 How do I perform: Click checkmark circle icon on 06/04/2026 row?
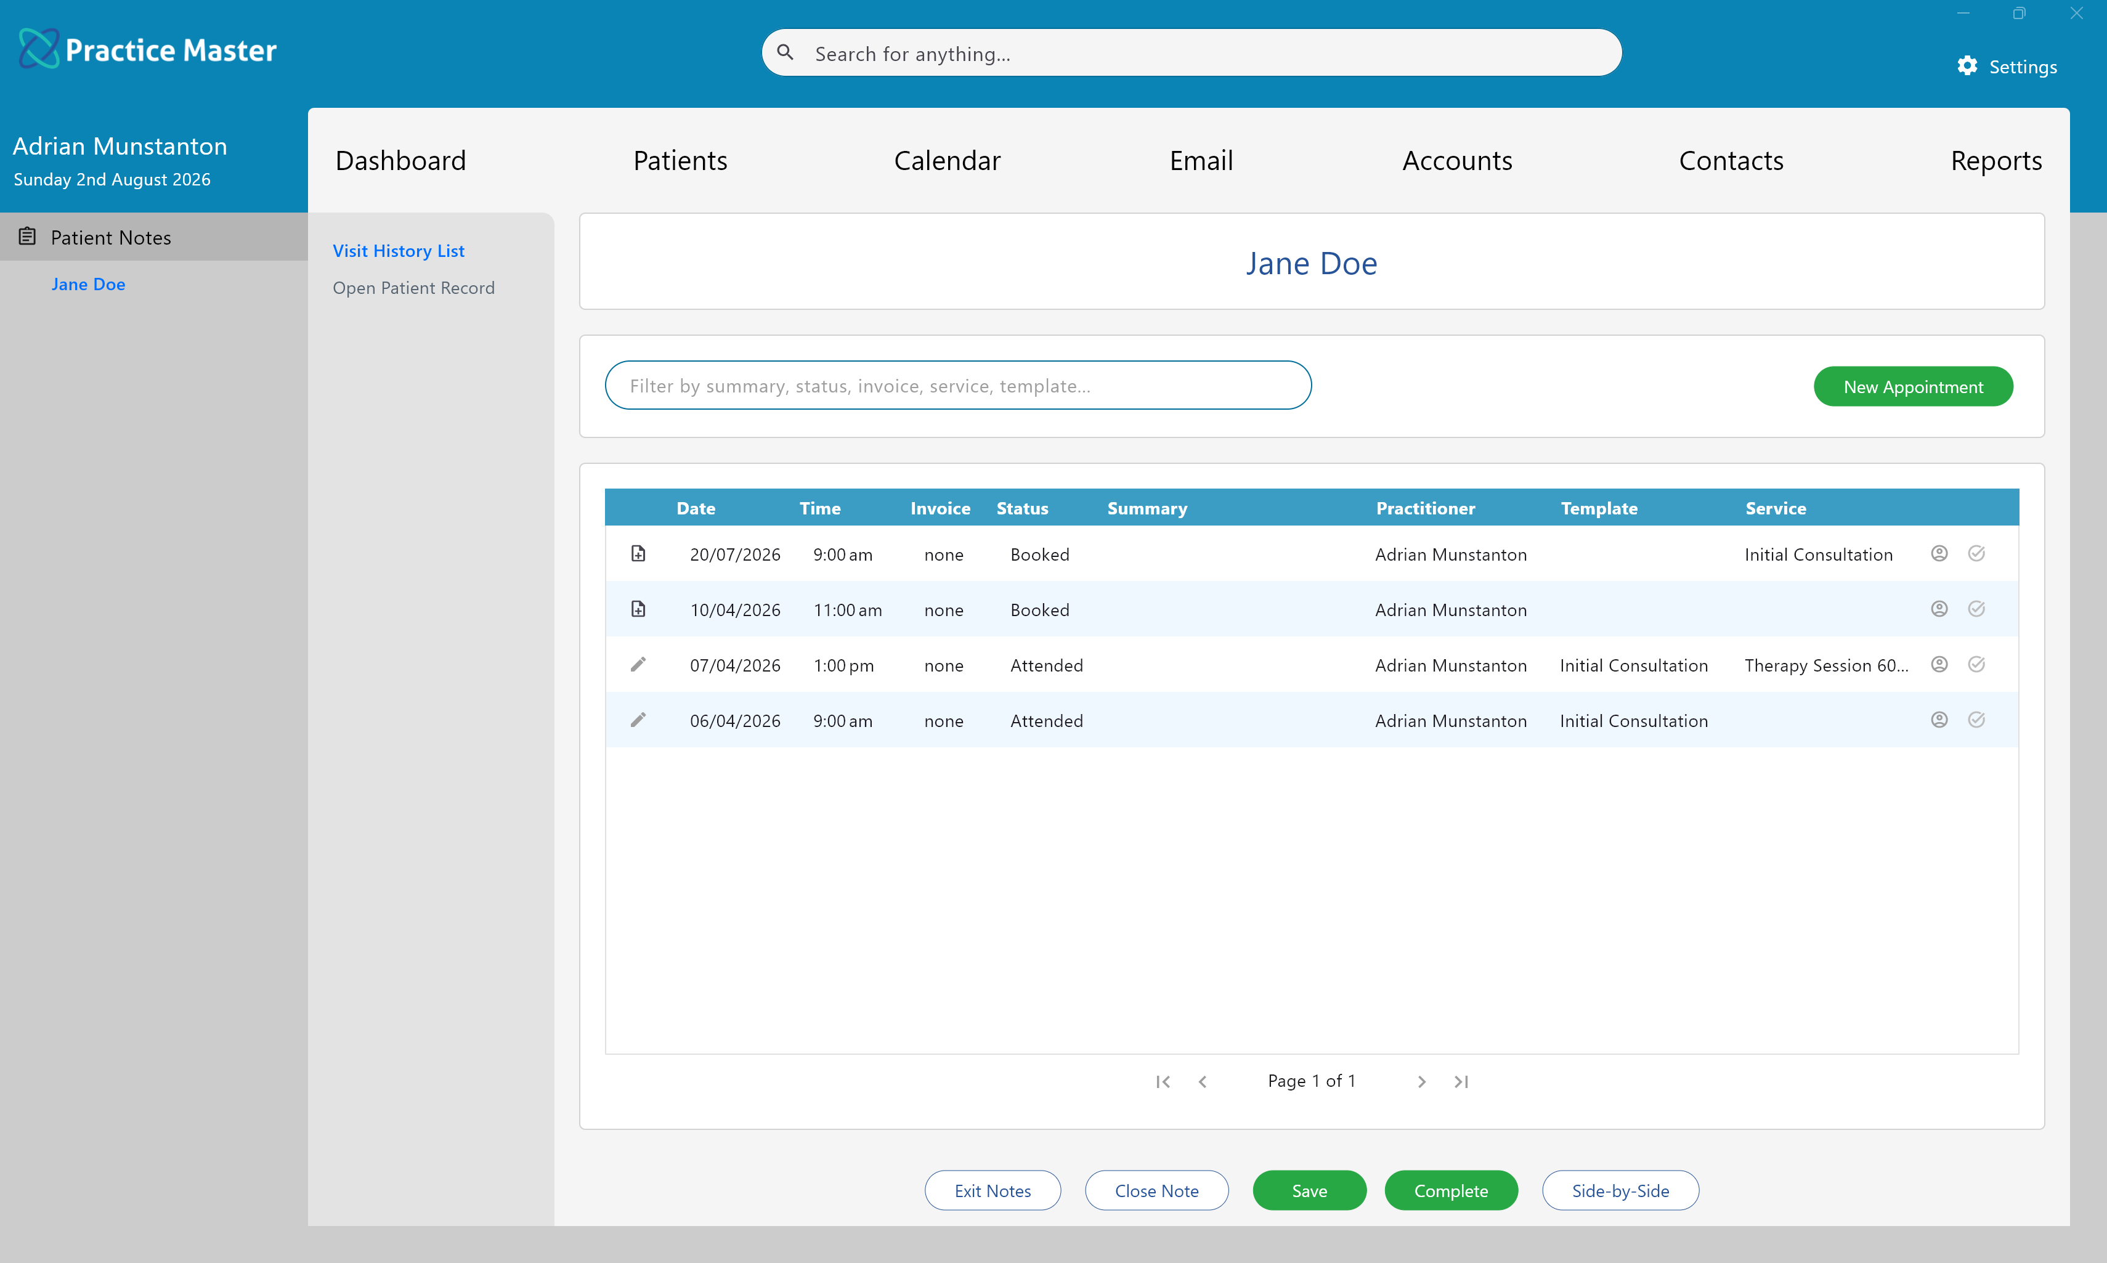[x=1977, y=719]
